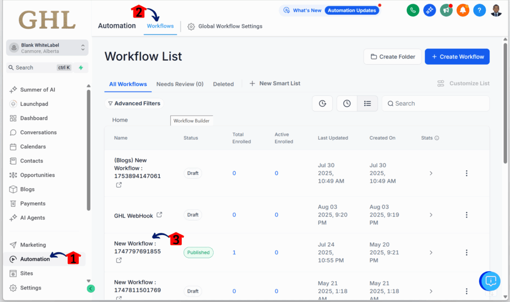Open the user profile avatar
The width and height of the screenshot is (510, 302).
[496, 10]
